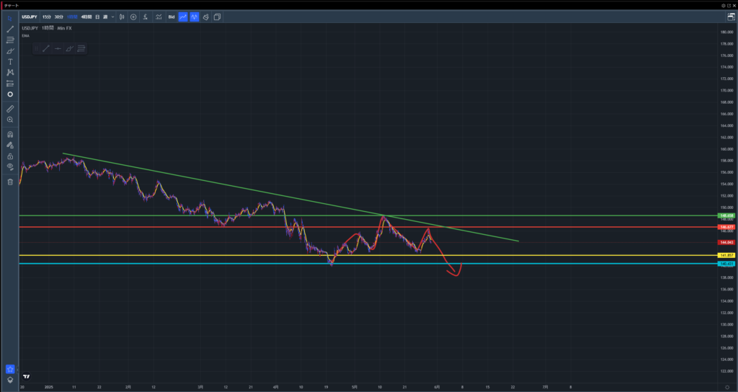Select the 1時間 timeframe
The height and width of the screenshot is (392, 738).
pyautogui.click(x=71, y=17)
